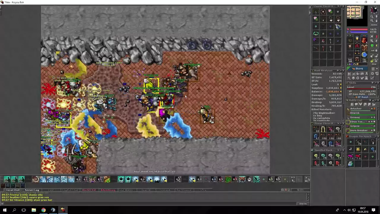This screenshot has width=380, height=214.
Task: Toggle stand/chase red figure mode
Action: pos(376,36)
